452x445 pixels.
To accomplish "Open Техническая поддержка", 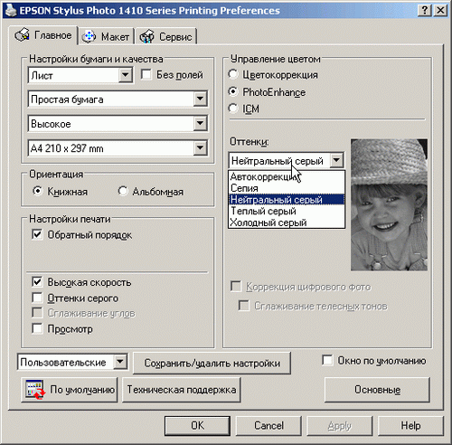I will click(182, 390).
